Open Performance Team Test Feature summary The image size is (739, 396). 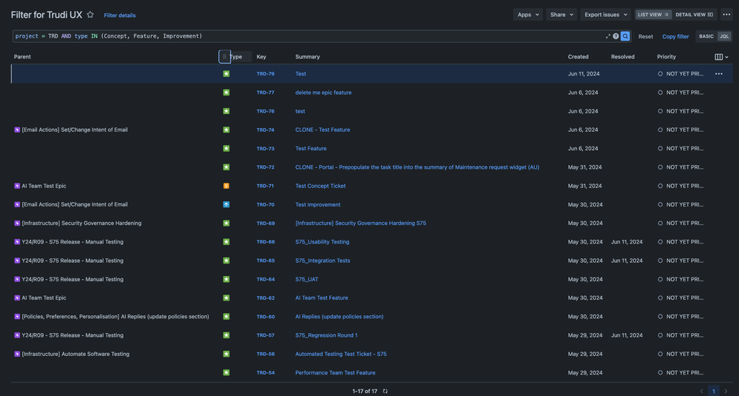point(336,372)
